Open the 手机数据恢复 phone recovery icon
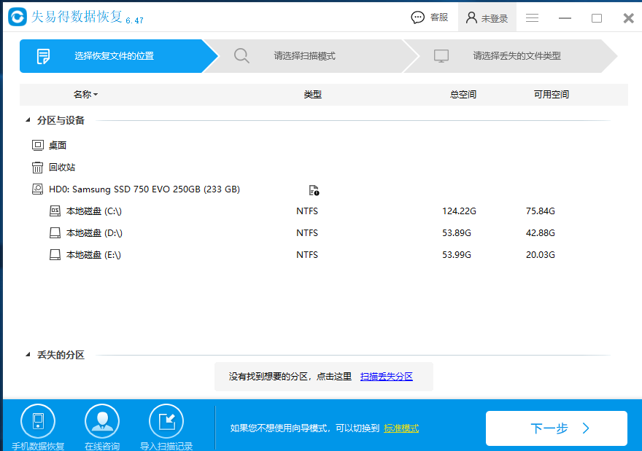This screenshot has height=451, width=642. pos(38,422)
